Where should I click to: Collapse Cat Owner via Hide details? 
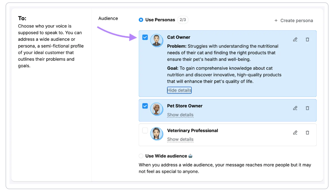pos(179,90)
